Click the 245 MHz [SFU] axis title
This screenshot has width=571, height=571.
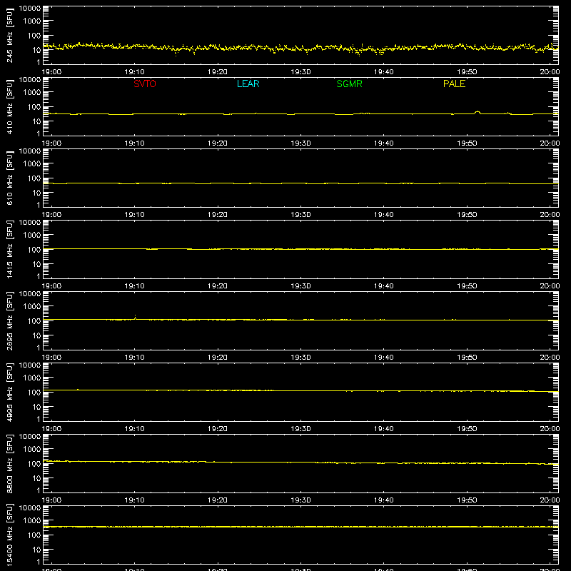coord(10,35)
